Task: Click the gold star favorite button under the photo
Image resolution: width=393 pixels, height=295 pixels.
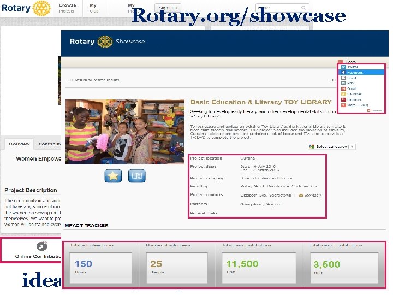Action: [x=114, y=176]
